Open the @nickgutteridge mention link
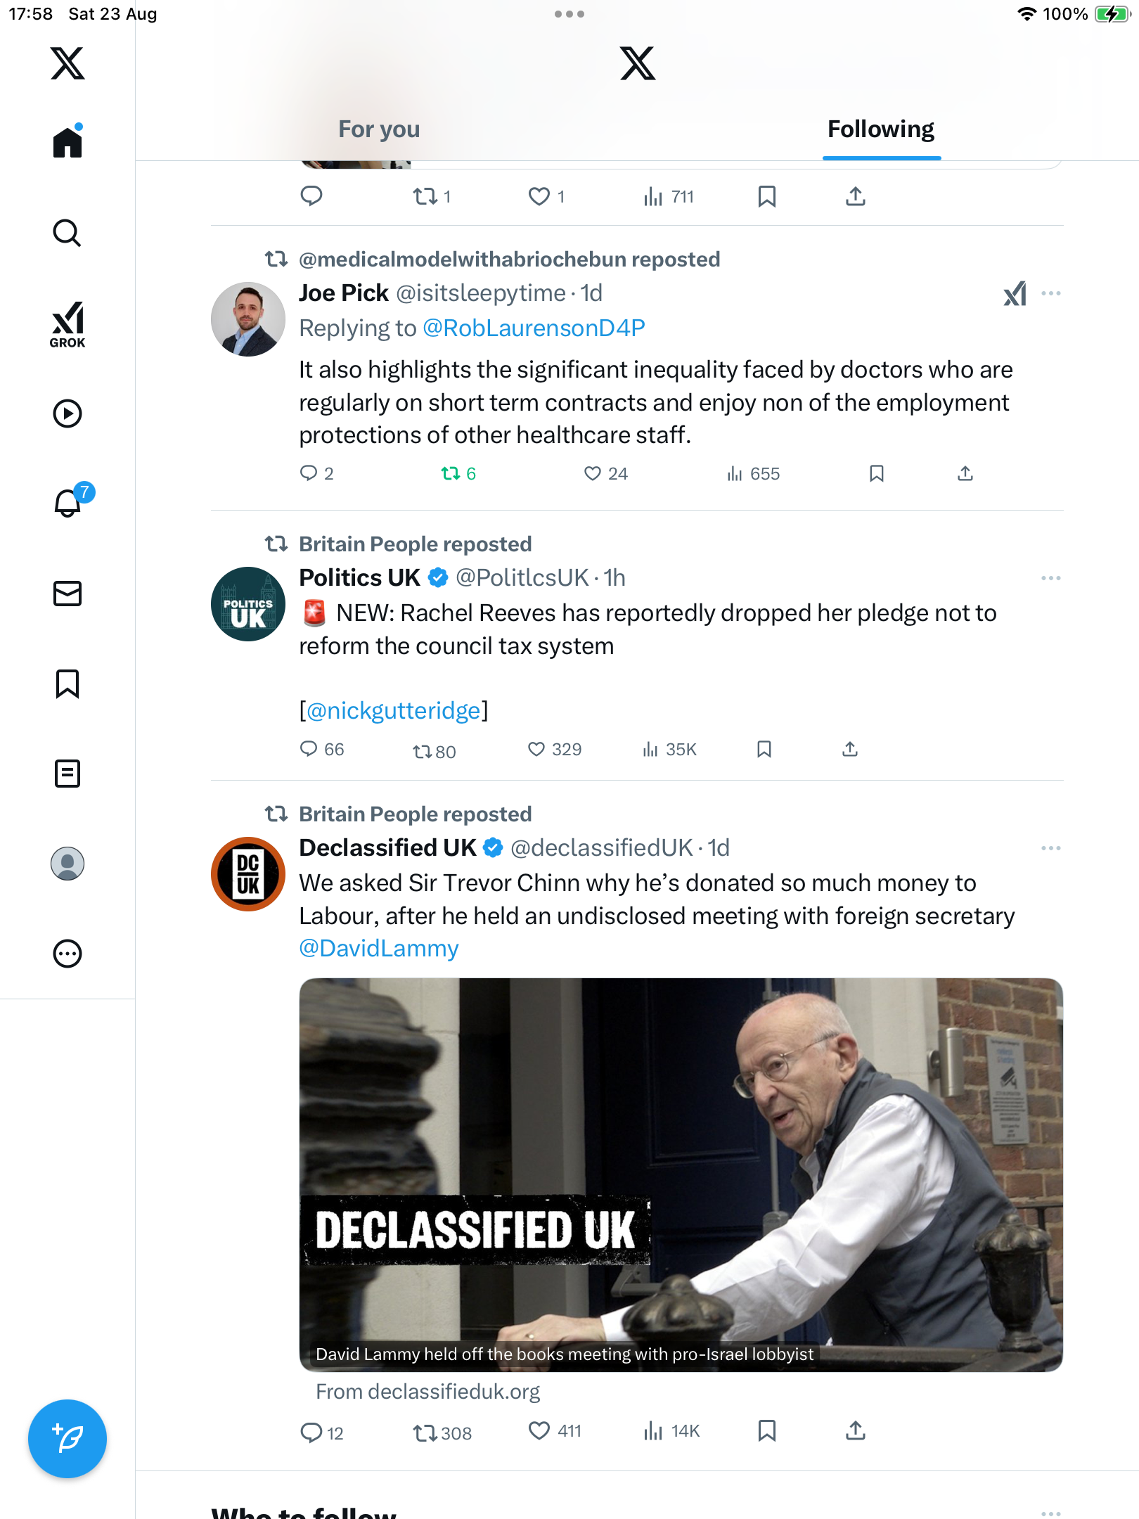This screenshot has height=1519, width=1139. pos(394,711)
